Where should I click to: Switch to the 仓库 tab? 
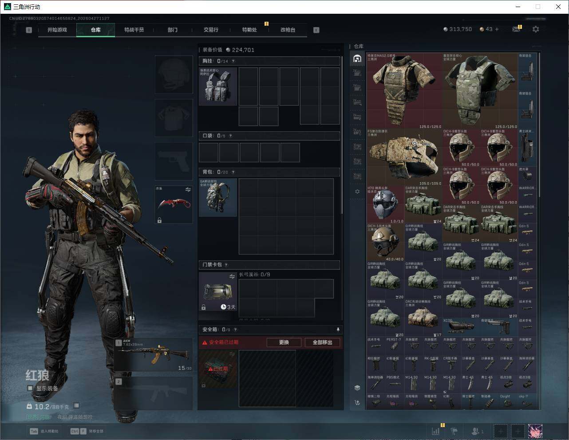tap(96, 30)
